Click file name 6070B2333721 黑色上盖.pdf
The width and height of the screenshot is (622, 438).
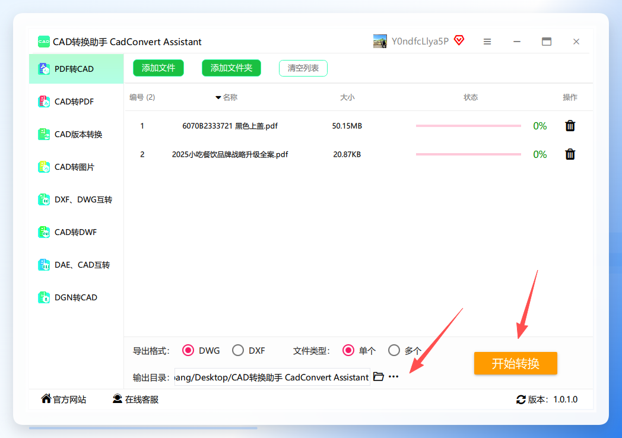[x=230, y=126]
